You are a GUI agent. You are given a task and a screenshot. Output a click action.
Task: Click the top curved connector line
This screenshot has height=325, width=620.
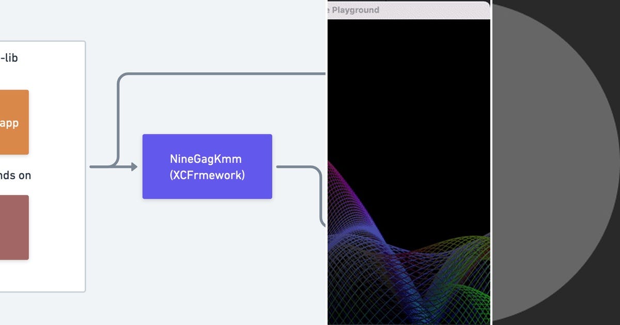pos(217,73)
